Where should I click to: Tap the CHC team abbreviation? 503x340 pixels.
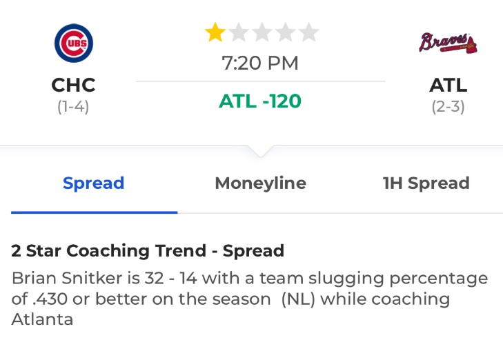[73, 85]
